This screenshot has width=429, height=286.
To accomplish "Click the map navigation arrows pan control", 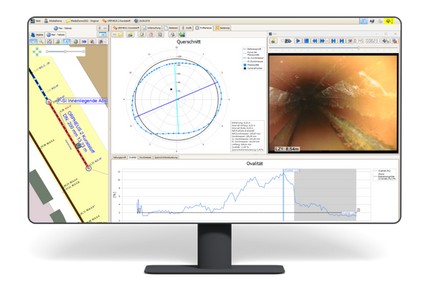I will 36,51.
